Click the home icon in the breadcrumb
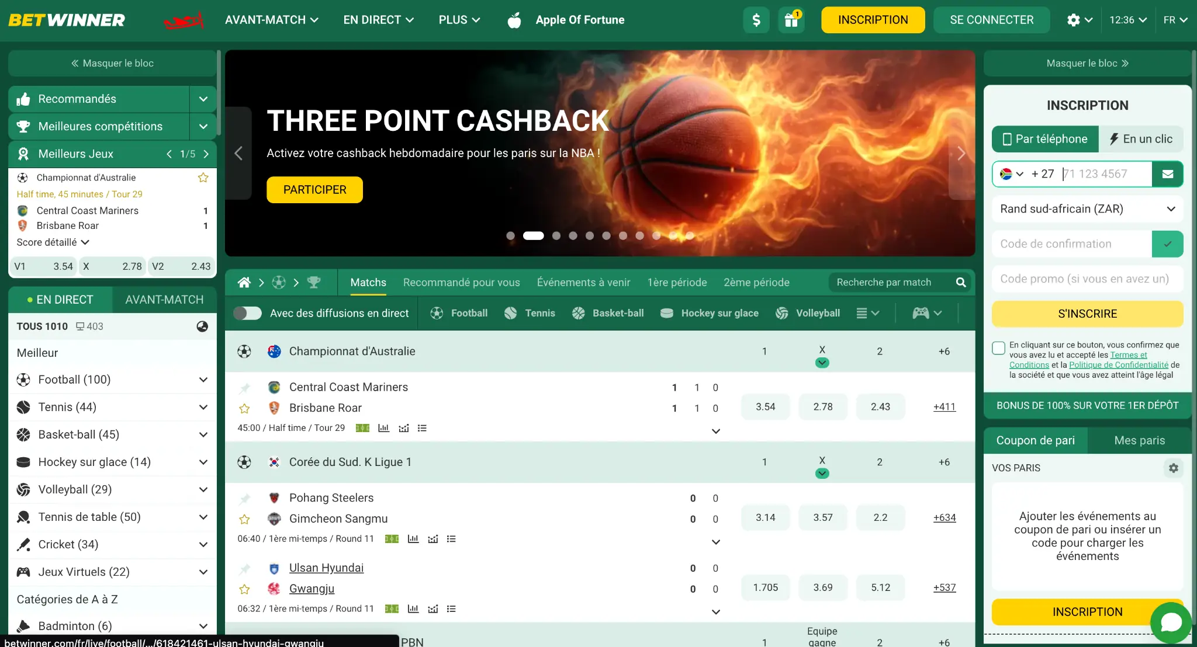 click(244, 283)
